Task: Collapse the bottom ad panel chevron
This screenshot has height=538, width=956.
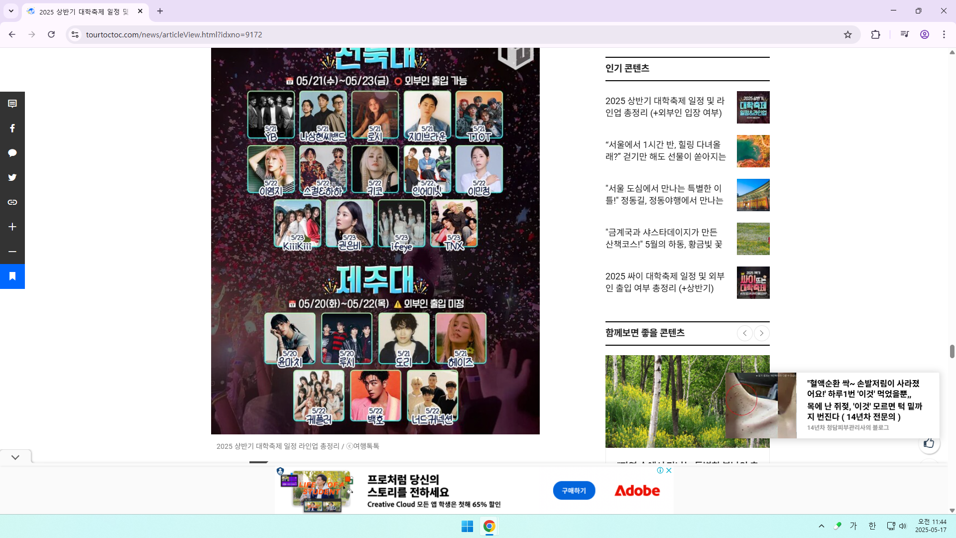Action: [x=15, y=457]
